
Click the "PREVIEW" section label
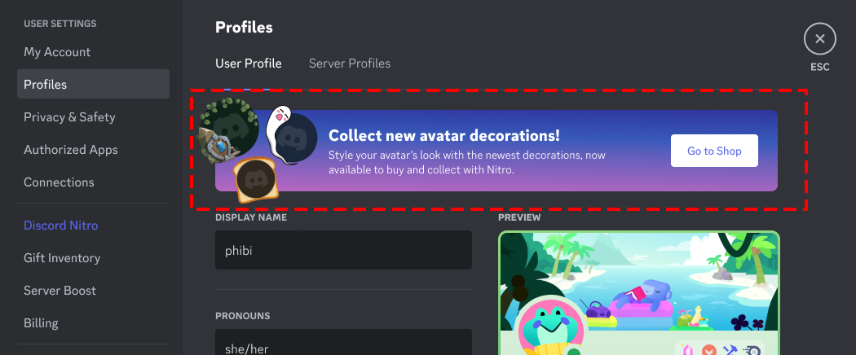519,217
